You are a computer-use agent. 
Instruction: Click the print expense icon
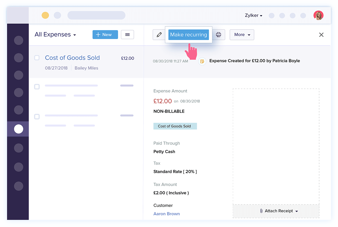coord(218,35)
